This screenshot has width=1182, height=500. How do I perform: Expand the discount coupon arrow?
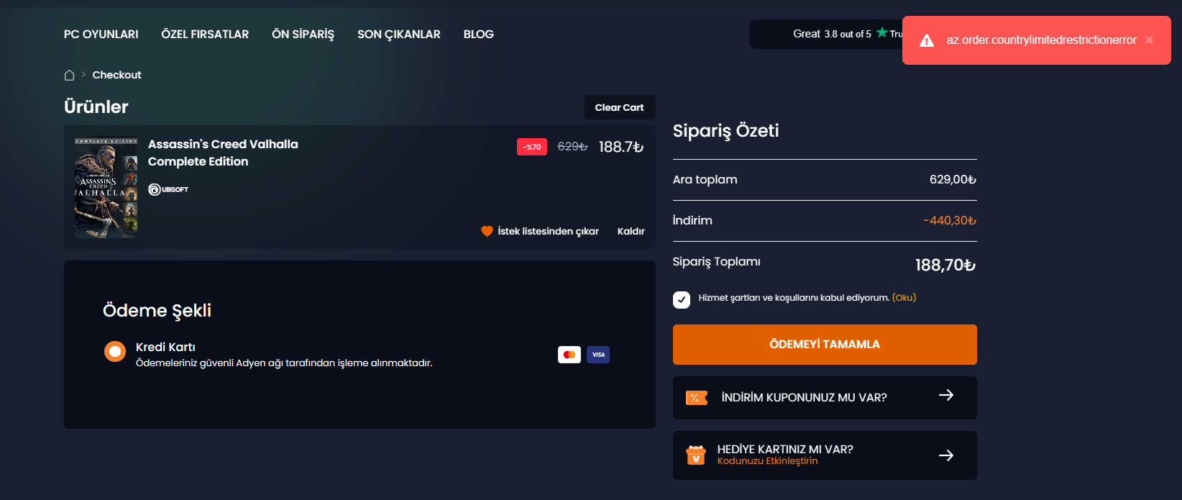(946, 395)
